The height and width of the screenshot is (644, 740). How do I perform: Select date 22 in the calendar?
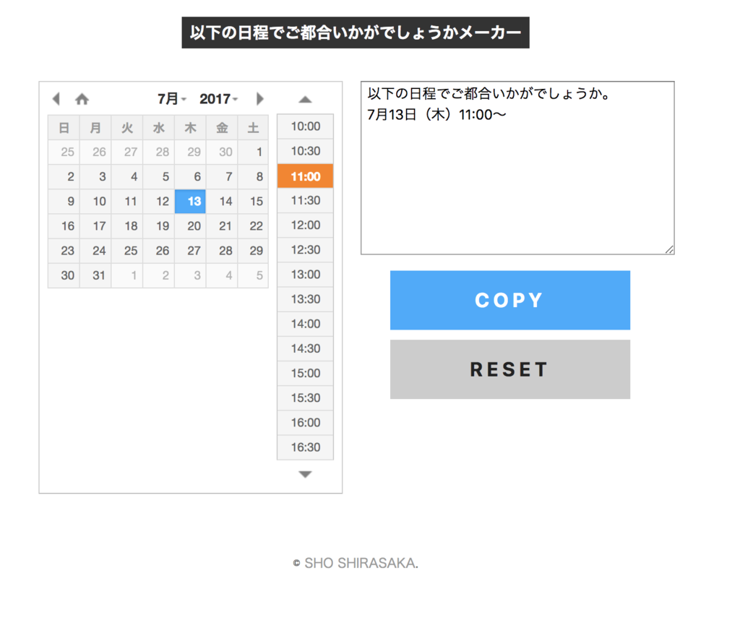(253, 226)
